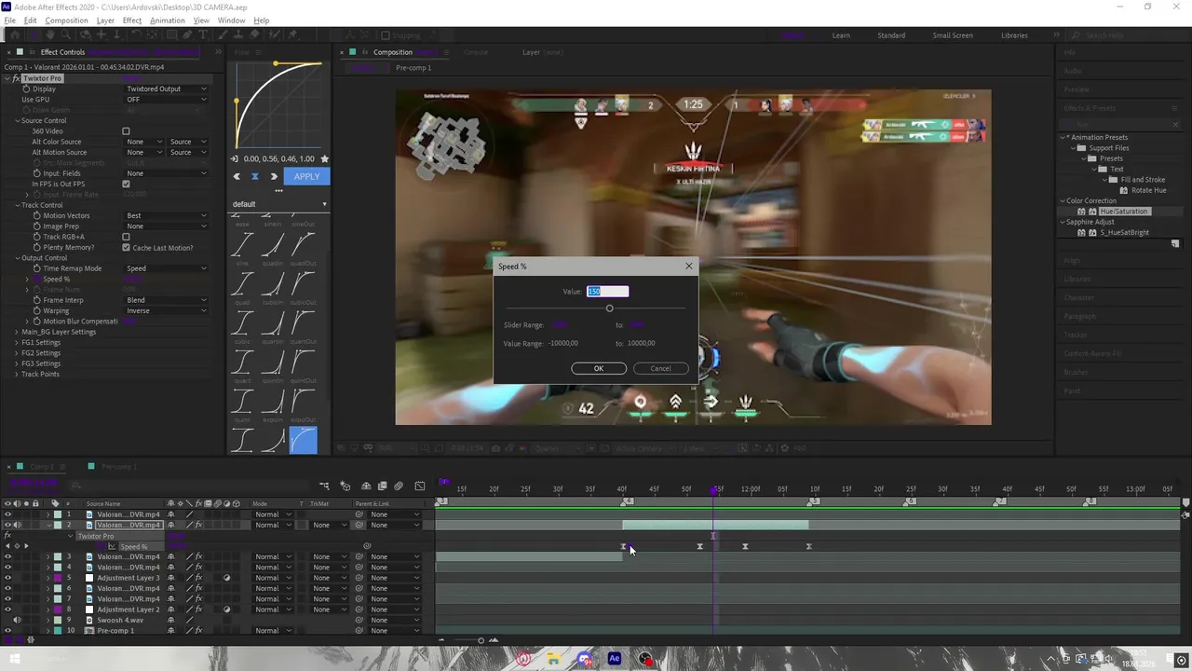This screenshot has width=1192, height=671.
Task: Cancel the Speed % dialog
Action: tap(660, 368)
